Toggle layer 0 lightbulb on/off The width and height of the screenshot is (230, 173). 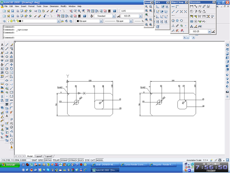9,21
